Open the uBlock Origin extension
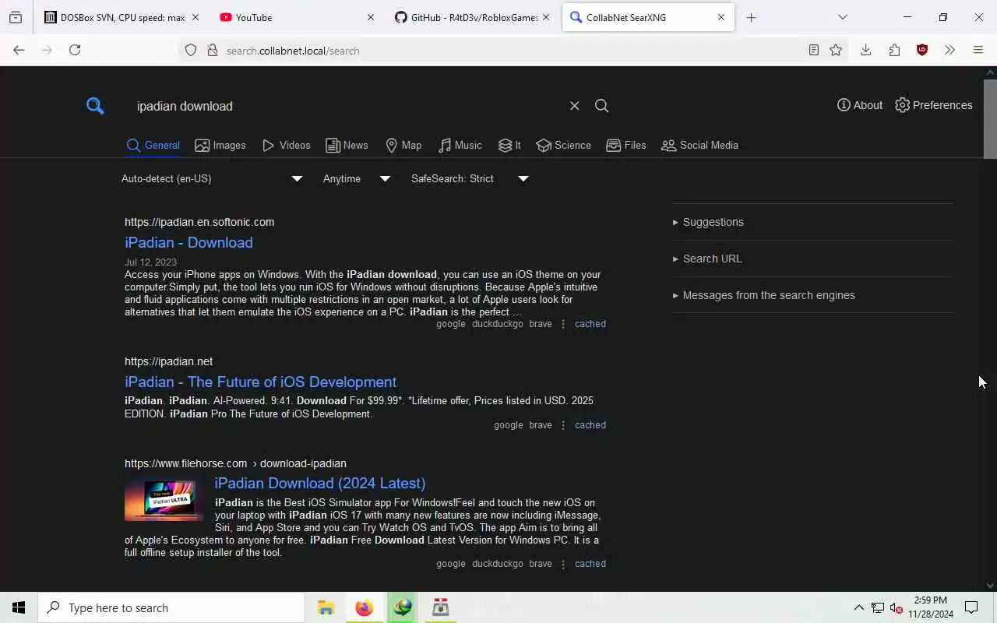This screenshot has width=997, height=623. (x=922, y=50)
